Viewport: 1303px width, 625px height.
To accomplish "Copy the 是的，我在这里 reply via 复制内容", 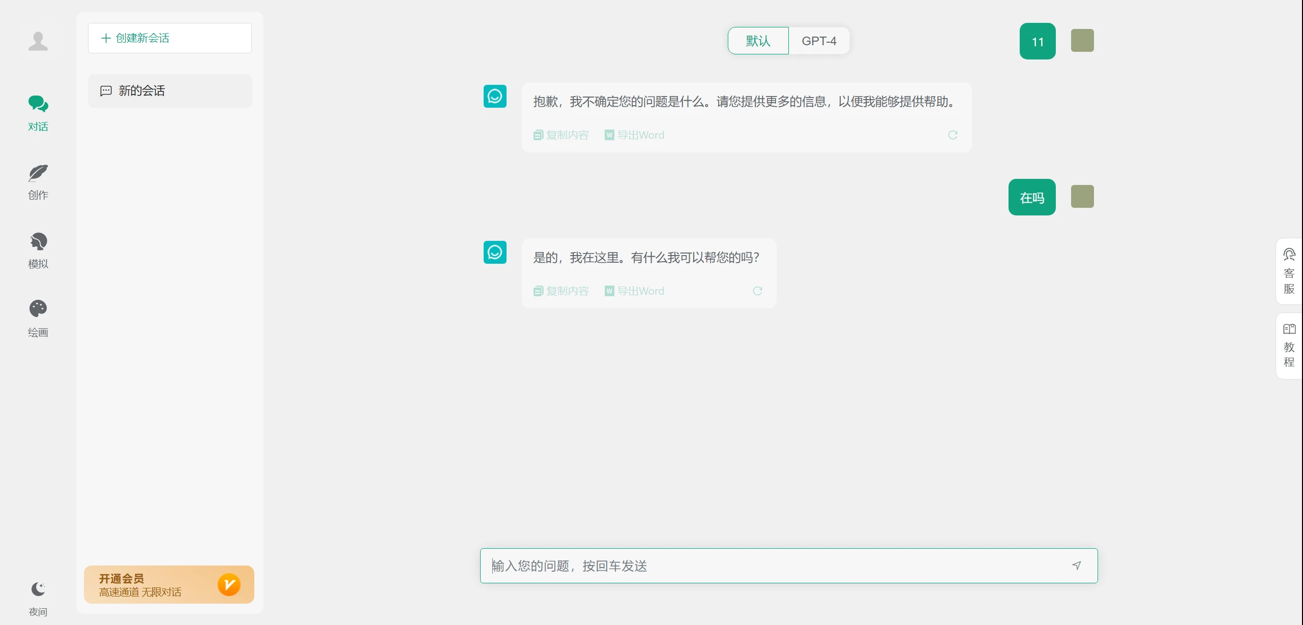I will [561, 291].
